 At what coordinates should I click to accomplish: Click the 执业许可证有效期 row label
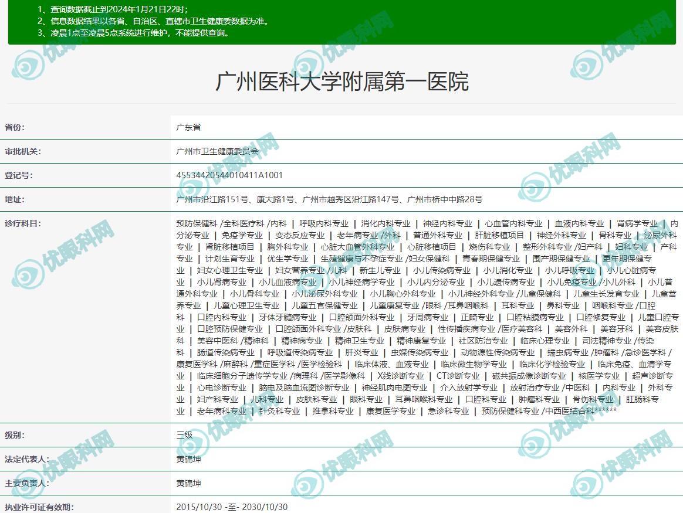click(39, 507)
